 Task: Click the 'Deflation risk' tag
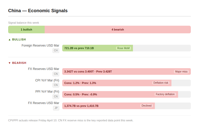[x=161, y=83]
